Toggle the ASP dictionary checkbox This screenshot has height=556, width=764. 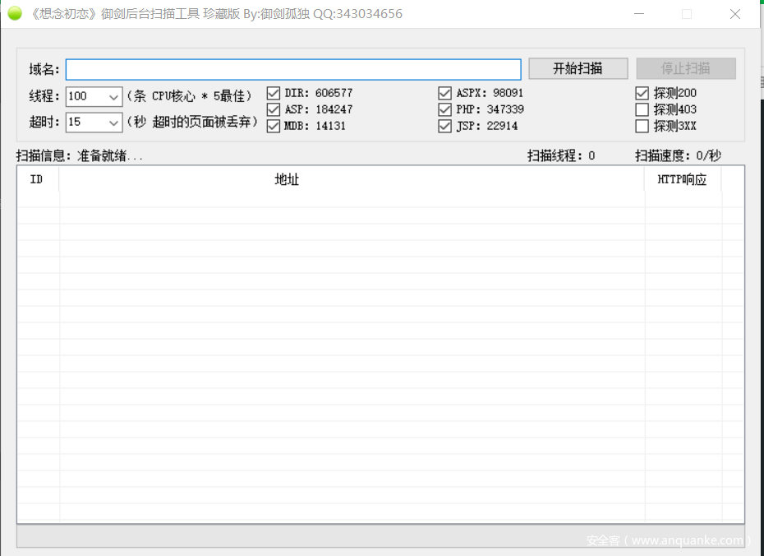274,109
